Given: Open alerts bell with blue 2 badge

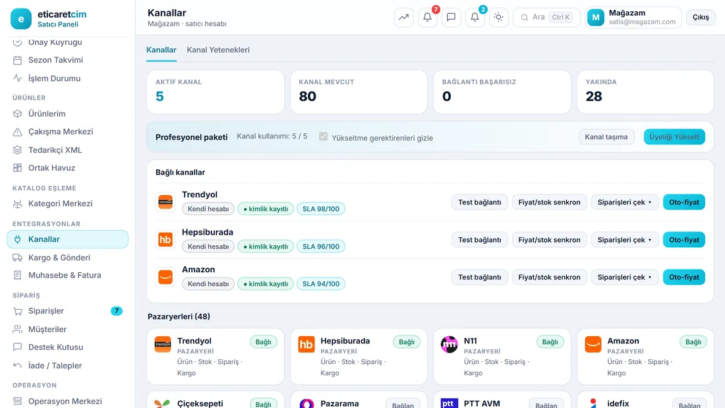Looking at the screenshot, I should click(475, 17).
